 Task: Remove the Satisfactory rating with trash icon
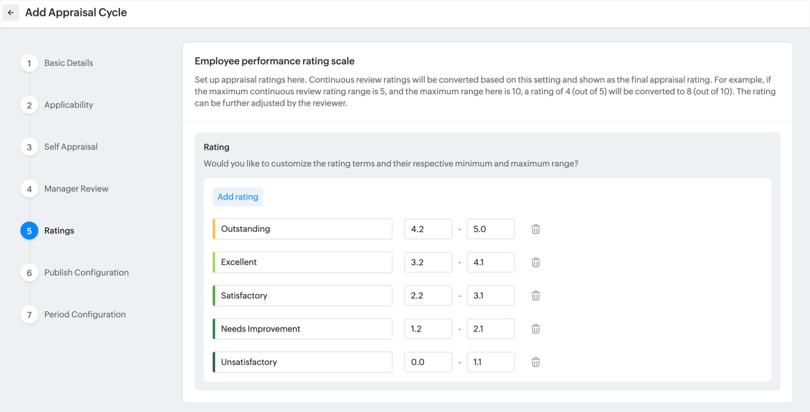[536, 295]
